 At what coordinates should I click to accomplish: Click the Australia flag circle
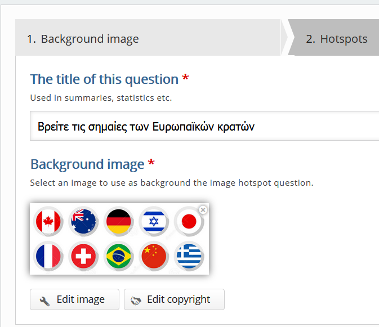83,221
